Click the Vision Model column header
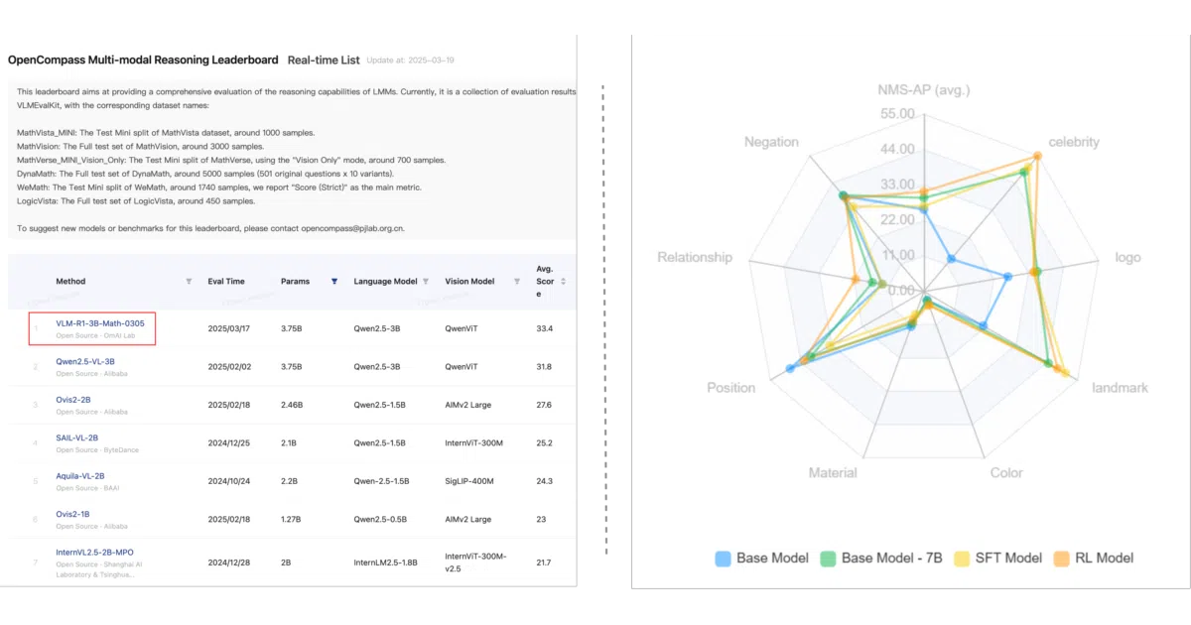Viewport: 1191px width, 625px height. tap(469, 282)
